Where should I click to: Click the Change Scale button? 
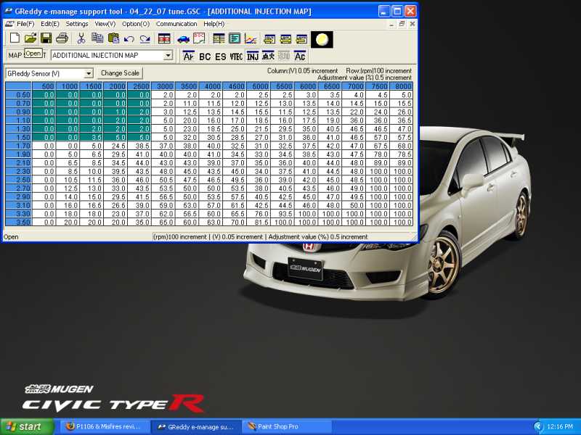point(120,73)
